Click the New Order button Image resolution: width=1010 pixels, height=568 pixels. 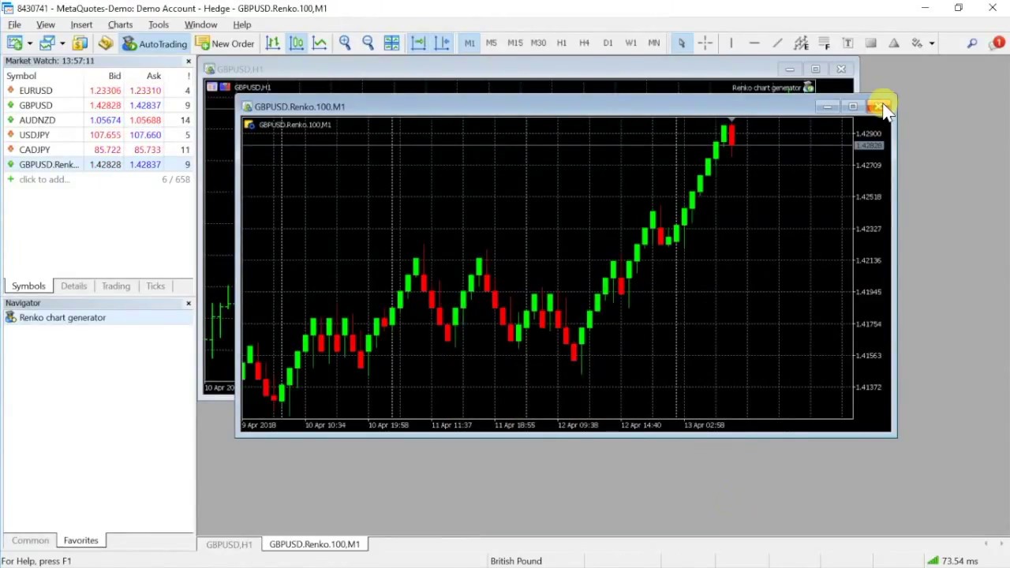pyautogui.click(x=225, y=43)
